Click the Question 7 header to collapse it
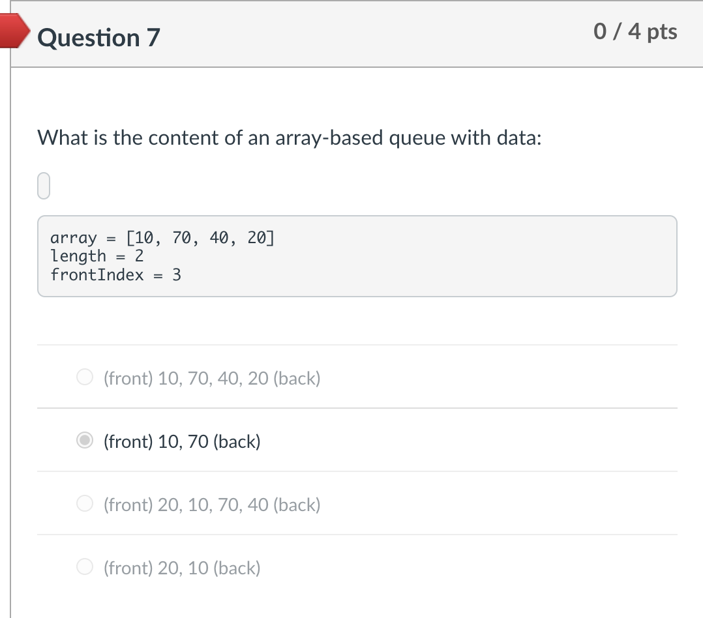 [98, 38]
